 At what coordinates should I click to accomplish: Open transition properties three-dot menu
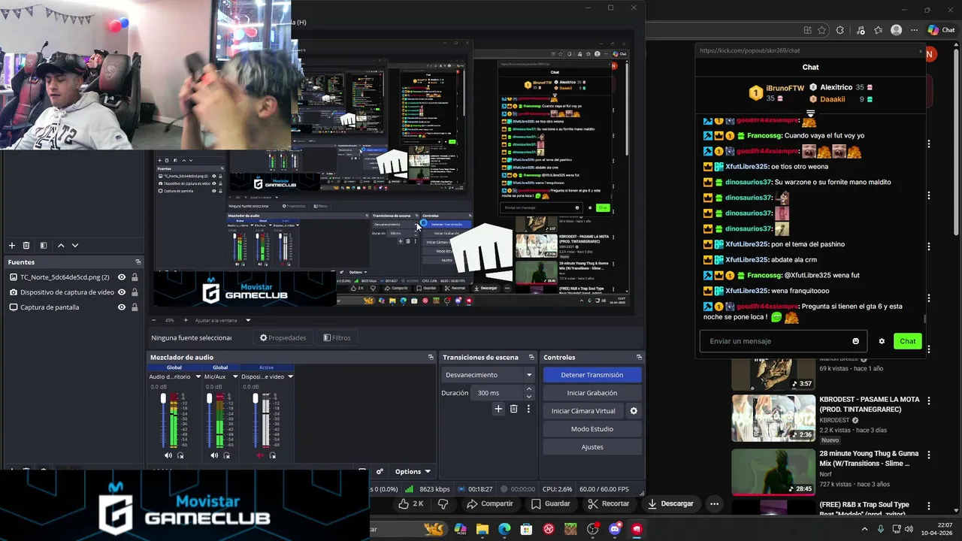(x=528, y=409)
